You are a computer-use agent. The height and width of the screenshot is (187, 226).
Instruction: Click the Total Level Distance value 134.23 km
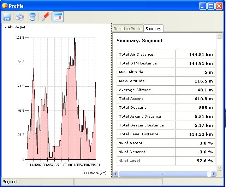201,134
